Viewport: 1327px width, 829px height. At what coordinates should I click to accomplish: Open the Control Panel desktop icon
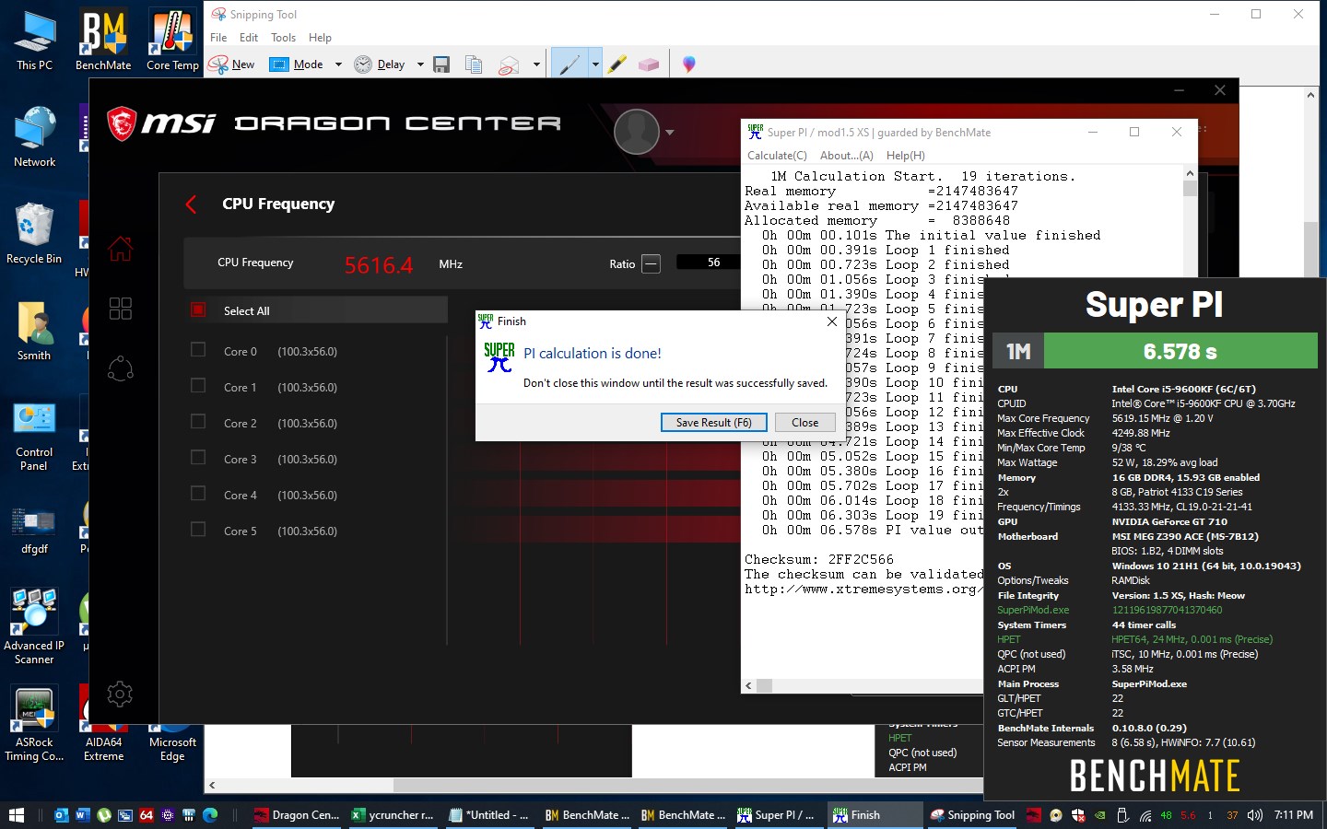[x=34, y=437]
